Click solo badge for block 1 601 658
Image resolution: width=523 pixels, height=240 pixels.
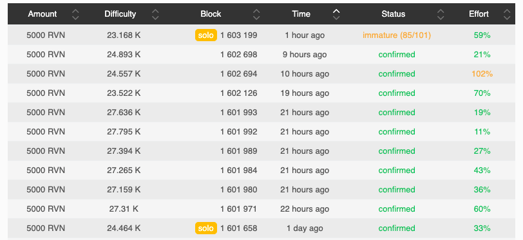tap(206, 228)
